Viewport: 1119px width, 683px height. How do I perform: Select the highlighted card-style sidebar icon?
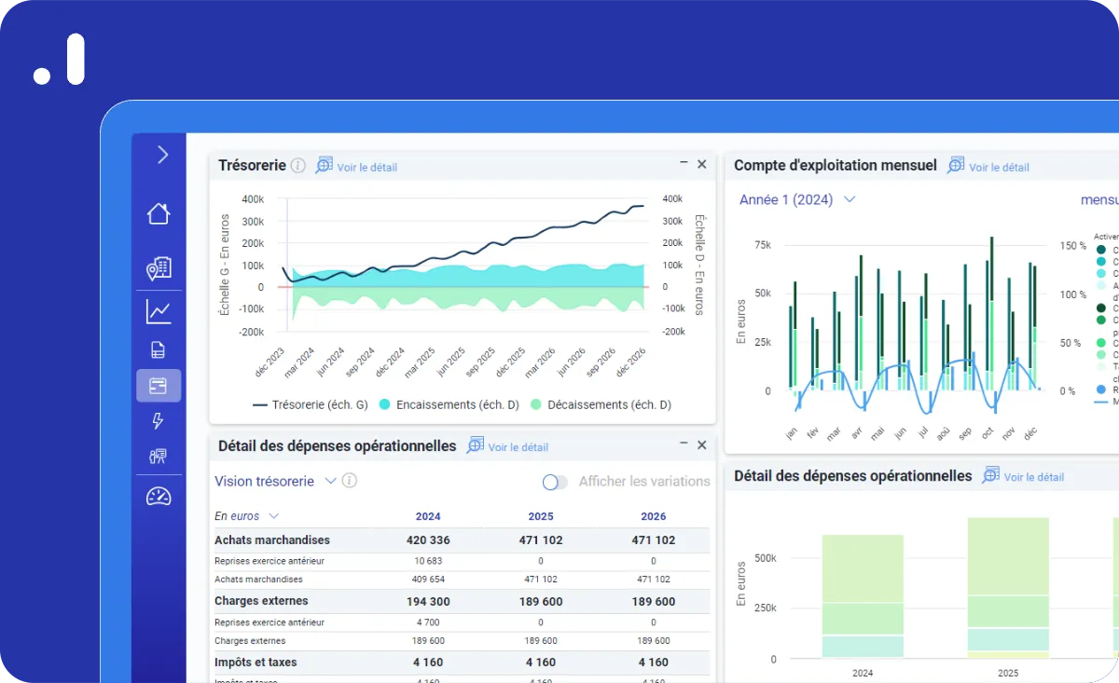[x=159, y=385]
